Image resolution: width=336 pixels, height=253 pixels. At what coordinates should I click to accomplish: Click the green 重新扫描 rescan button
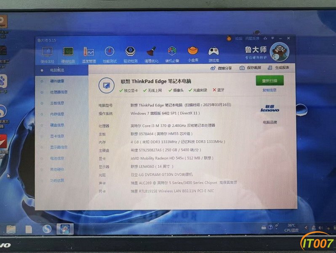pos(269,81)
